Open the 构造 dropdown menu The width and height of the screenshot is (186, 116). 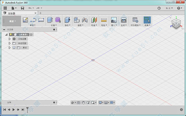(94, 25)
